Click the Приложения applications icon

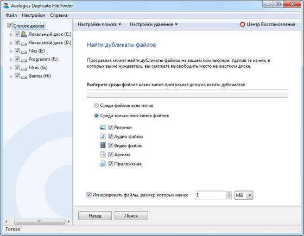coord(103,163)
